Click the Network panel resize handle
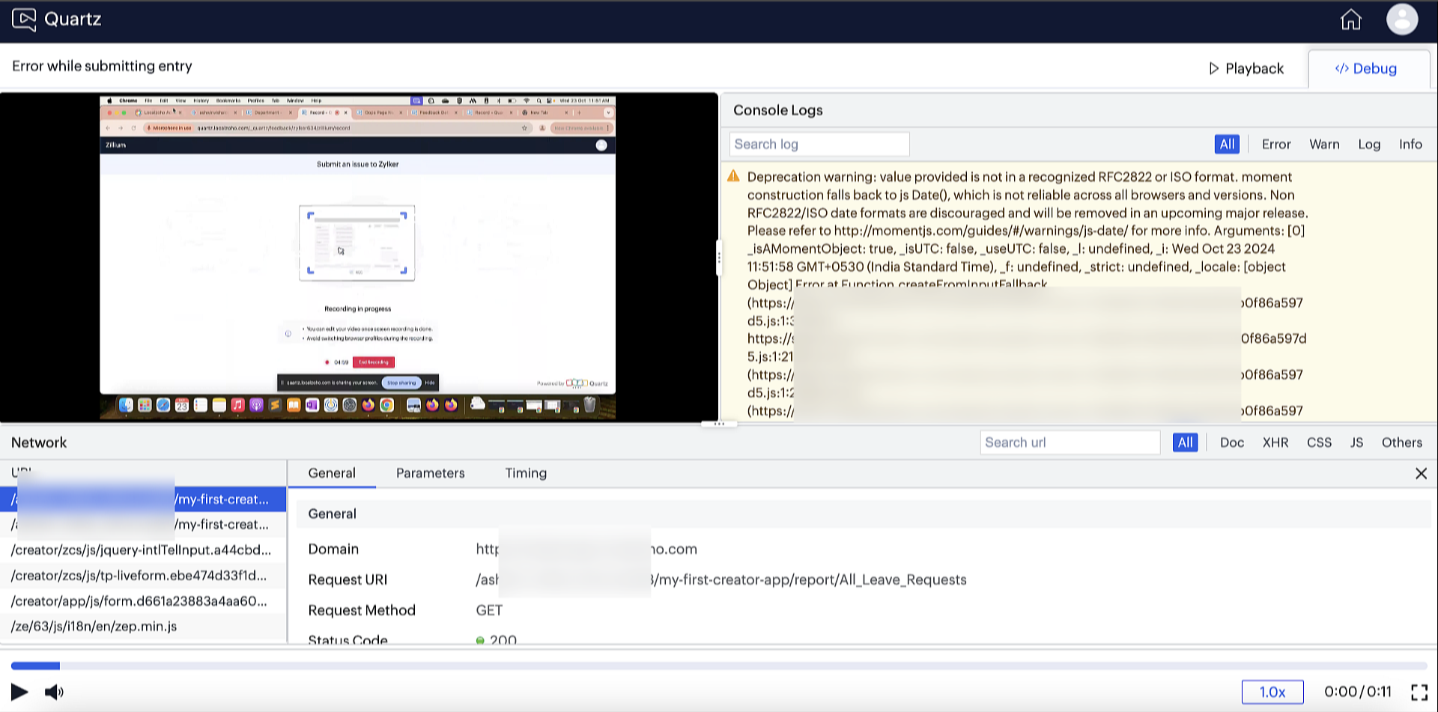This screenshot has height=712, width=1438. [719, 425]
